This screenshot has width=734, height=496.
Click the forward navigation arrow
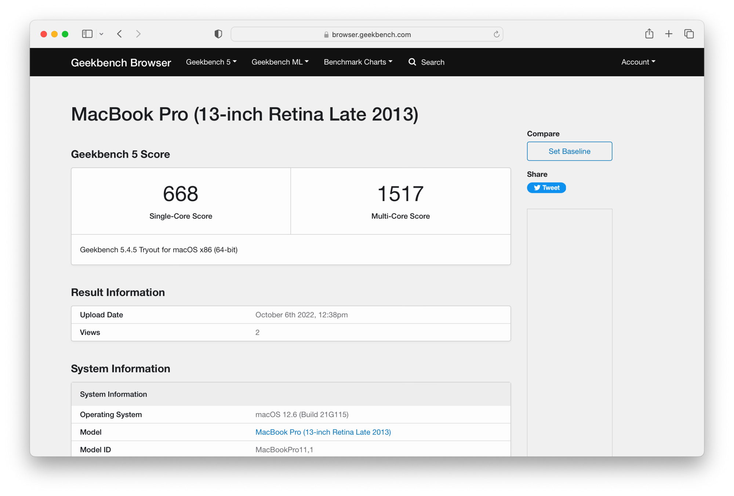(x=138, y=34)
